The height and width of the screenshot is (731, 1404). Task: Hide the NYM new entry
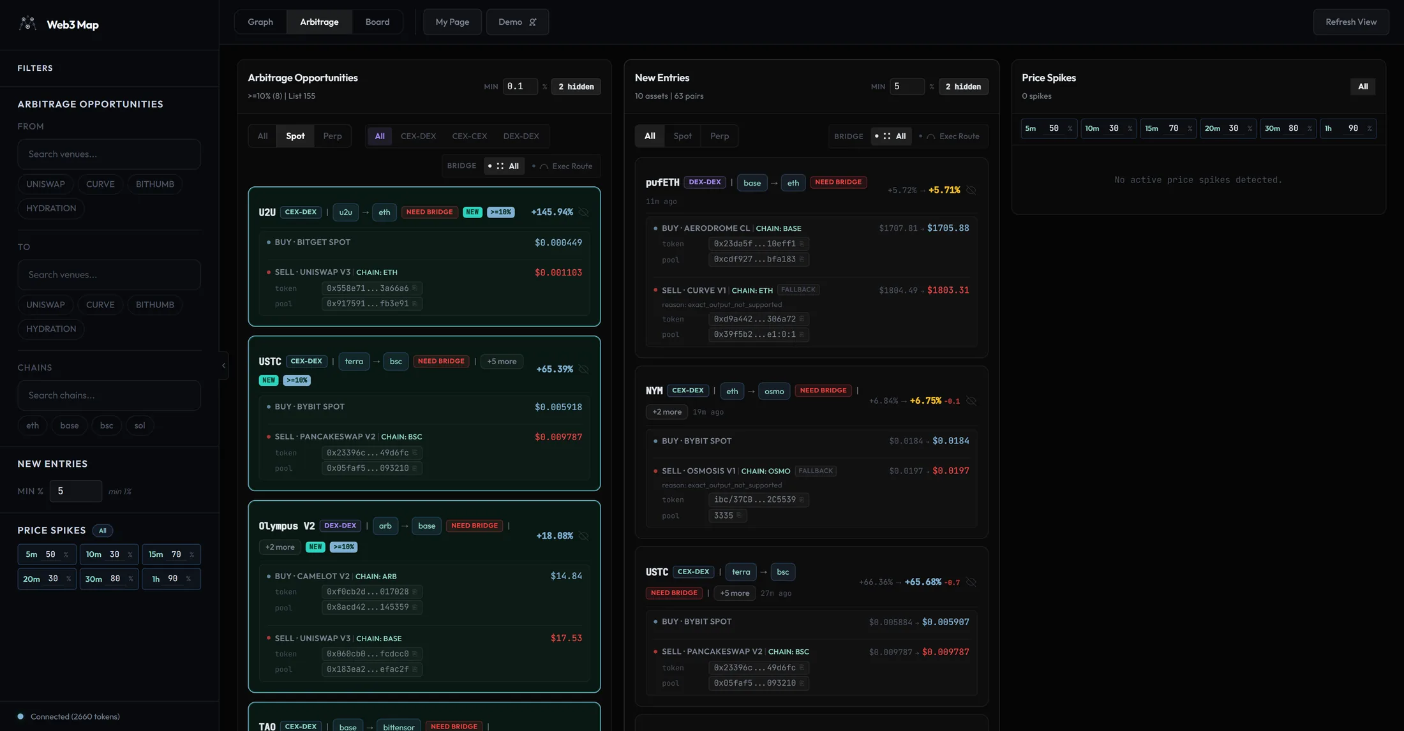click(971, 401)
